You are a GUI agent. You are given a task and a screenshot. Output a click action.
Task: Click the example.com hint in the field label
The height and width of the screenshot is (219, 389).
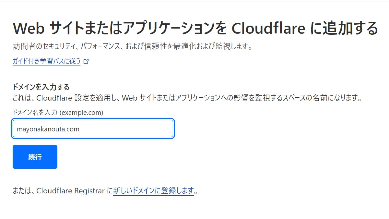(x=82, y=113)
